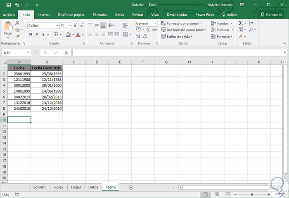This screenshot has height=198, width=289.
Task: Click the Orientation text angle icon
Action: [x=111, y=25]
